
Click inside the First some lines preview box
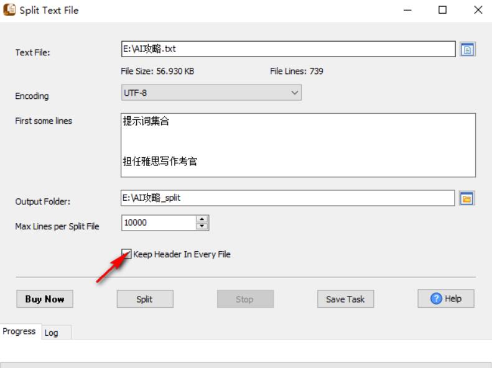tap(298, 145)
